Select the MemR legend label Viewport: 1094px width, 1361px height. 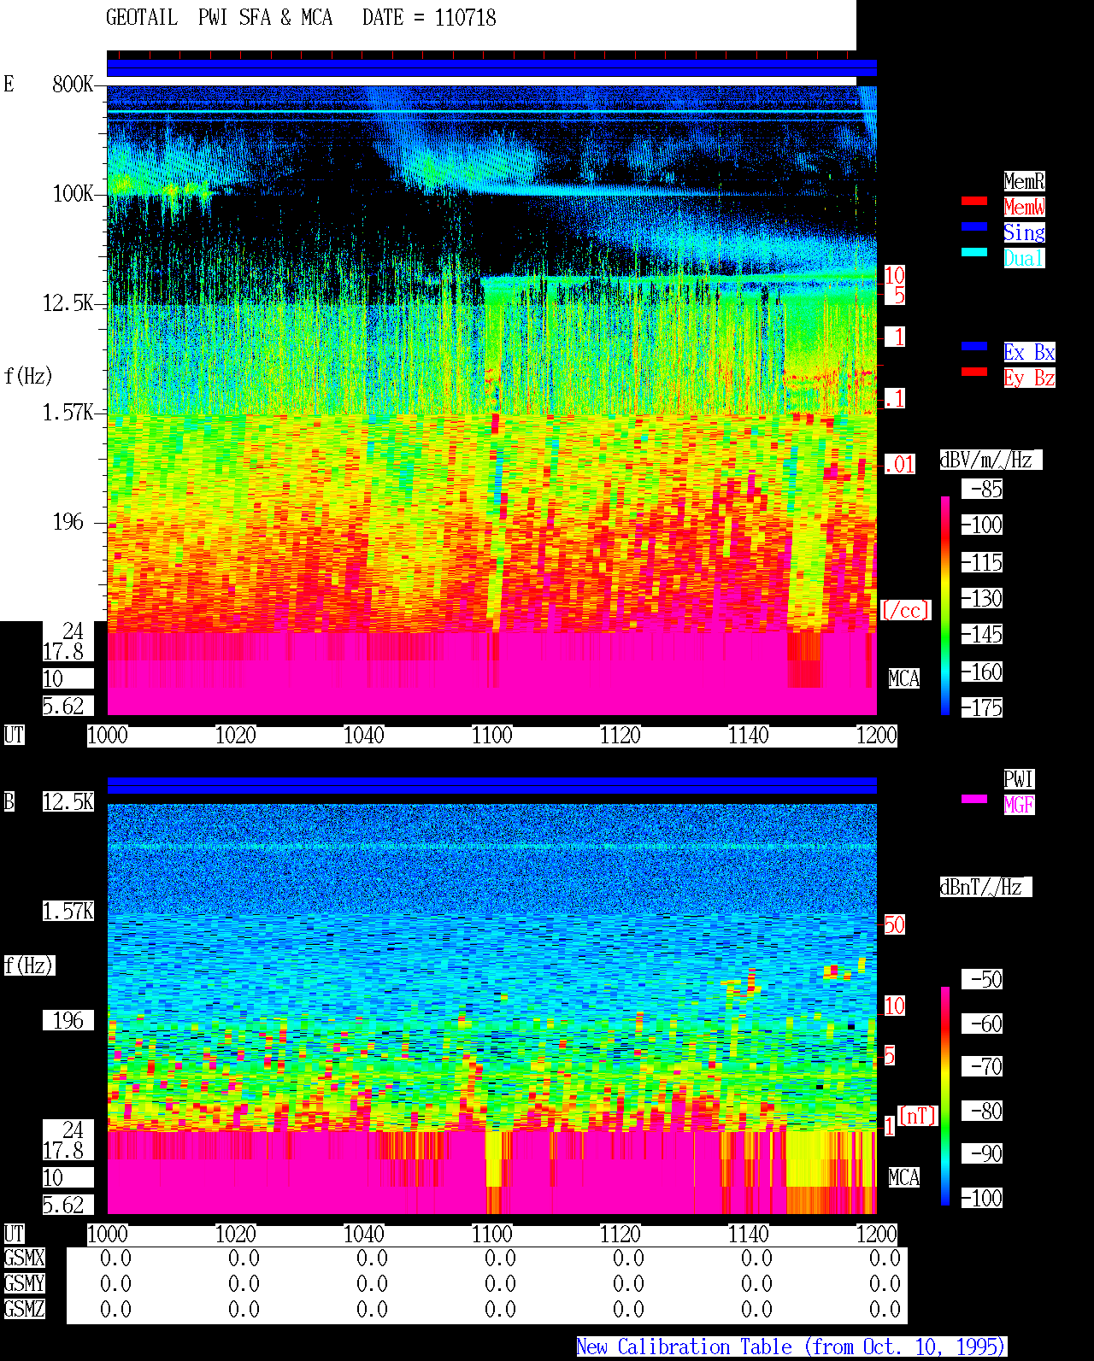click(1024, 181)
